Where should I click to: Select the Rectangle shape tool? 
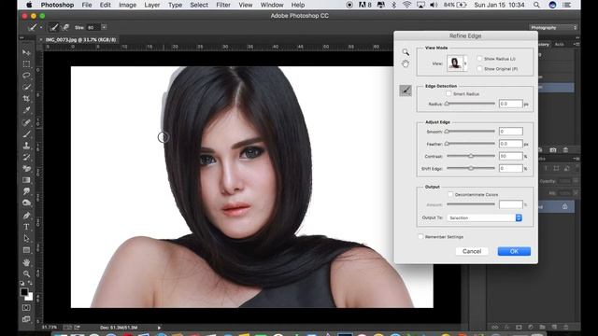tap(26, 250)
